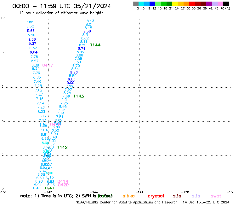Select the 'cryosat' satellite legend label
The height and width of the screenshot is (205, 233).
156,196
